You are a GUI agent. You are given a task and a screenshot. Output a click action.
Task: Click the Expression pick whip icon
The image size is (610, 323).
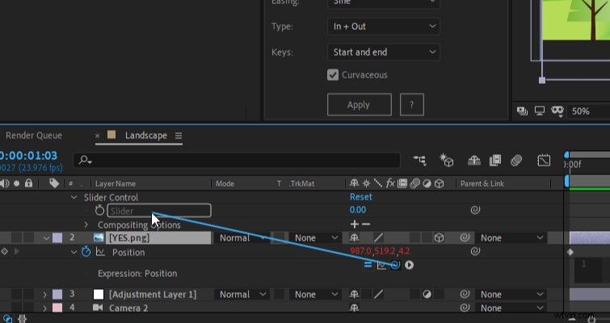click(x=395, y=265)
